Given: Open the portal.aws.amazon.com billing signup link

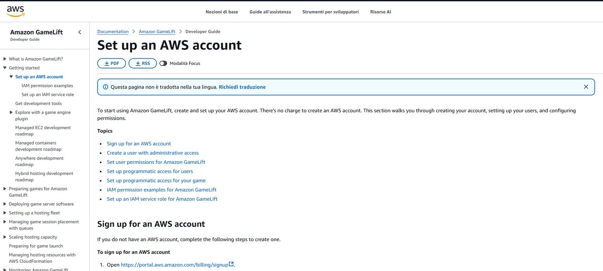Looking at the screenshot, I should click(x=174, y=265).
